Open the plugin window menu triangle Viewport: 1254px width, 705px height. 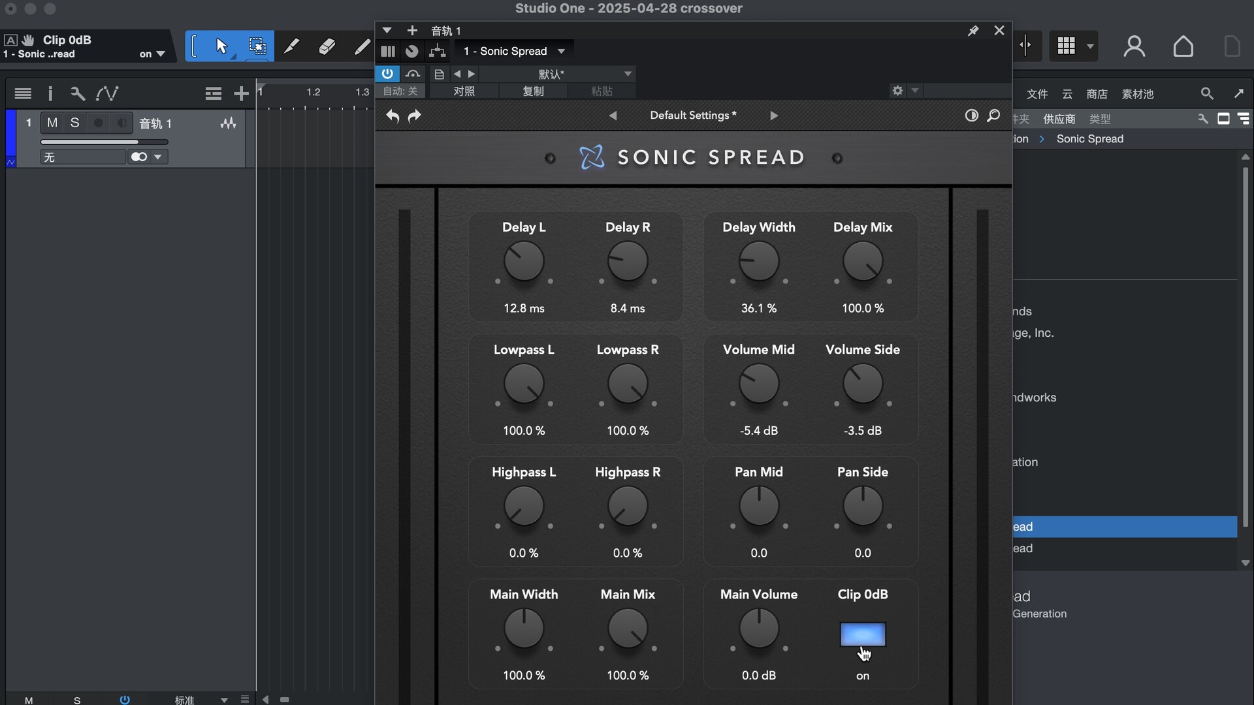coord(387,31)
